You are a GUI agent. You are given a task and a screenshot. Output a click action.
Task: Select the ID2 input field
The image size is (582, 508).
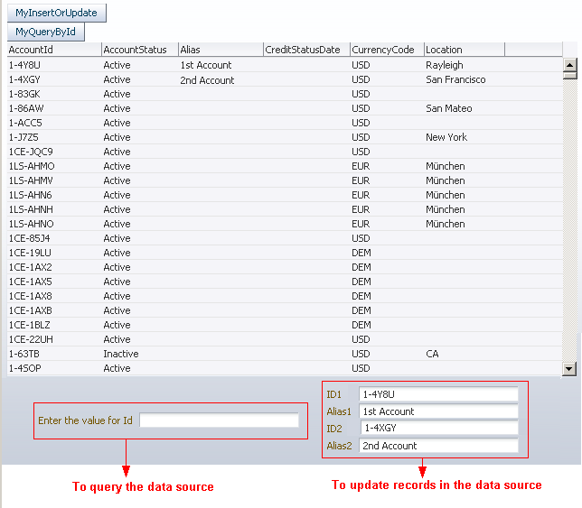coord(439,429)
